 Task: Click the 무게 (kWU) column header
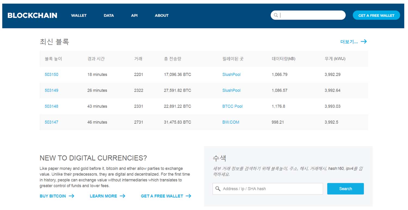tap(335, 58)
